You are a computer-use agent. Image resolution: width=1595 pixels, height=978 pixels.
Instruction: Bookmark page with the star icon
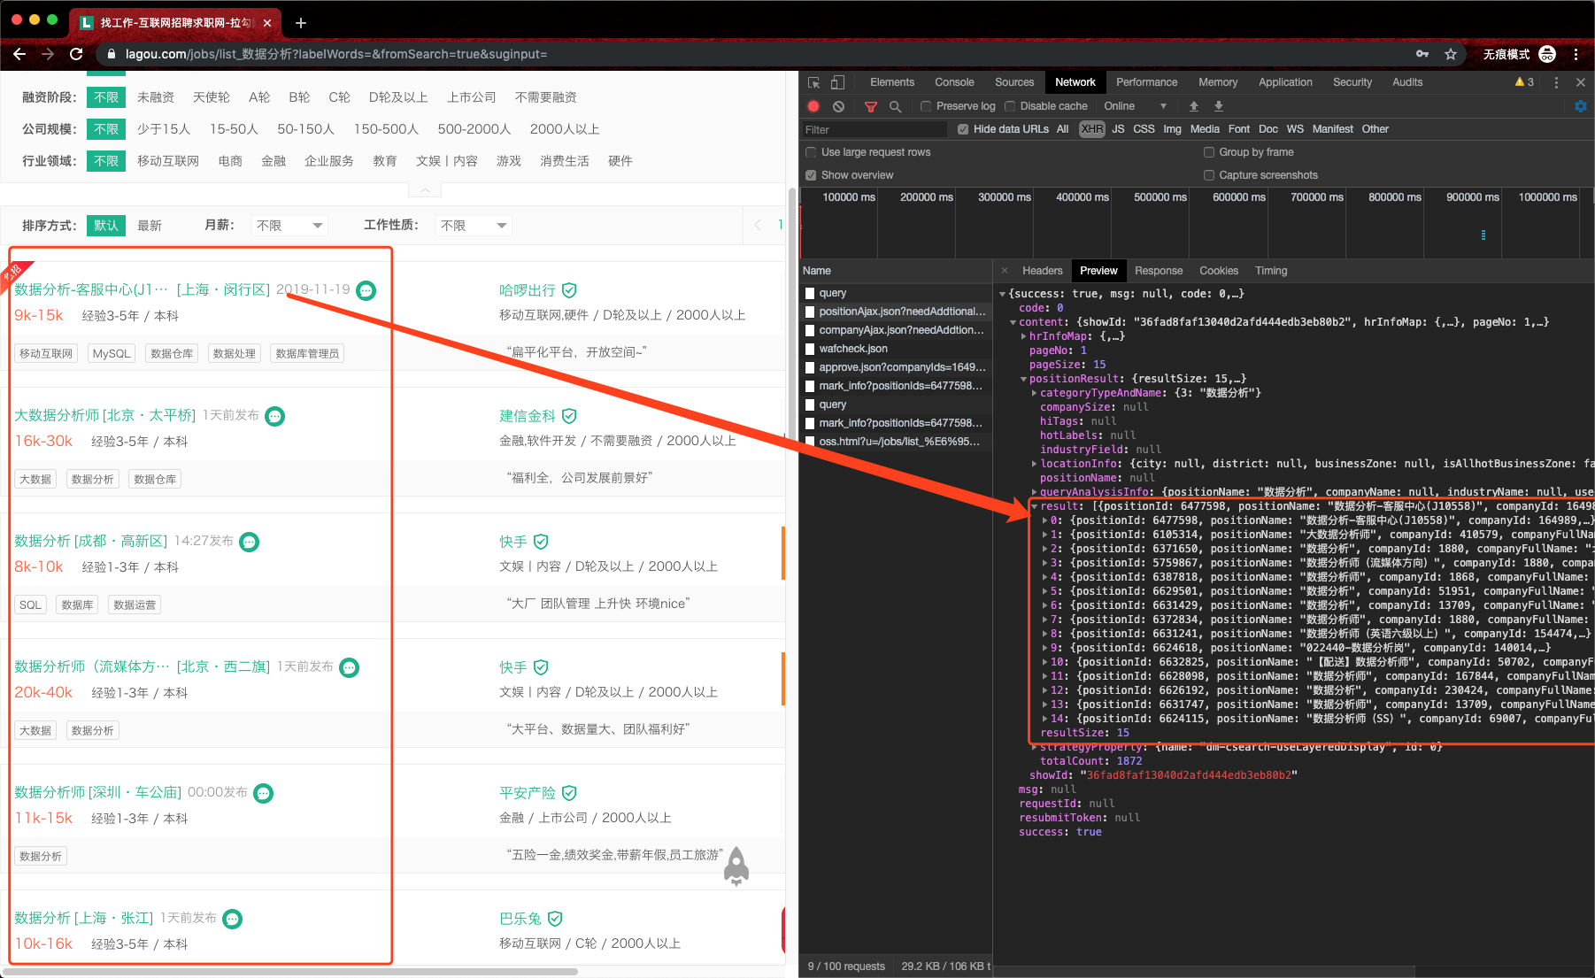click(1451, 54)
